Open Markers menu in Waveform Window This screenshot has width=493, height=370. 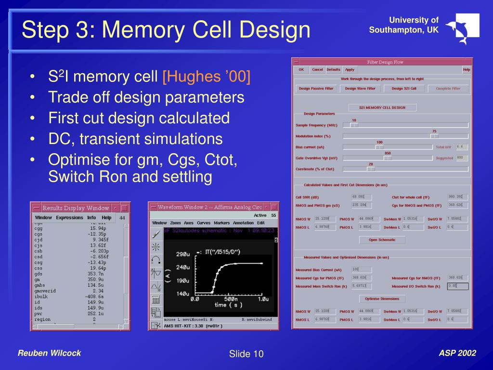[221, 223]
